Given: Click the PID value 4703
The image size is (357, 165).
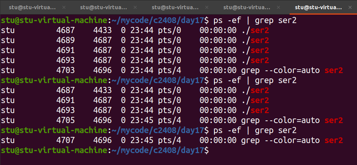Looking at the screenshot, I should [x=65, y=70].
